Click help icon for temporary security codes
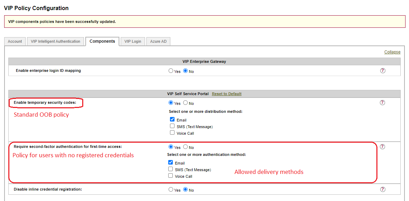The width and height of the screenshot is (409, 201). click(383, 103)
